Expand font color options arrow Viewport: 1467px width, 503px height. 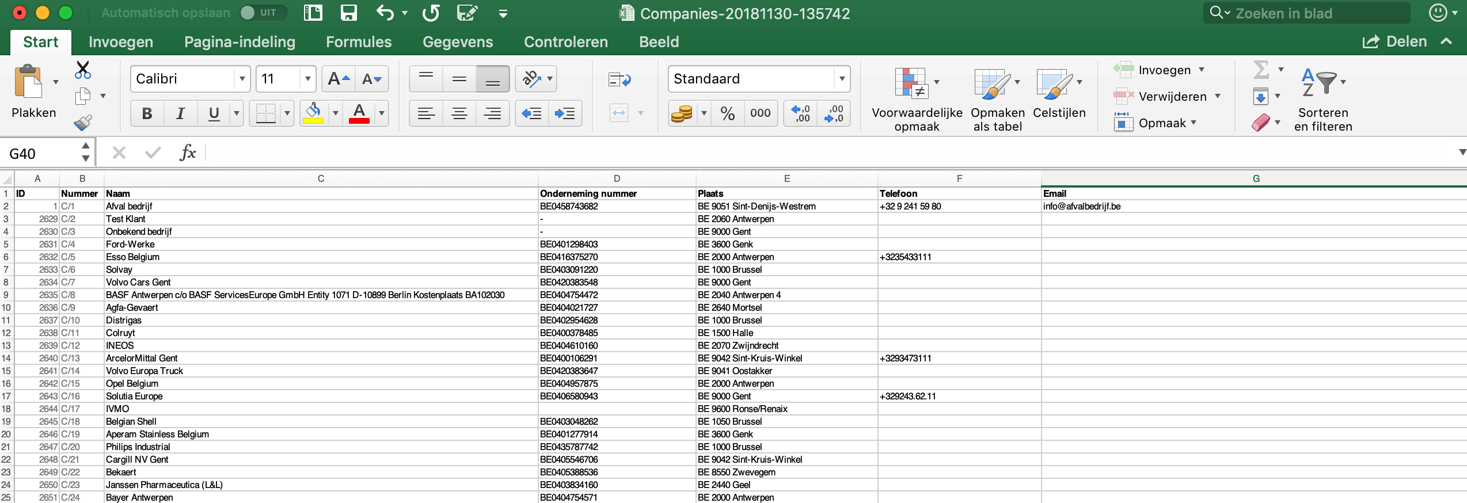[x=381, y=113]
